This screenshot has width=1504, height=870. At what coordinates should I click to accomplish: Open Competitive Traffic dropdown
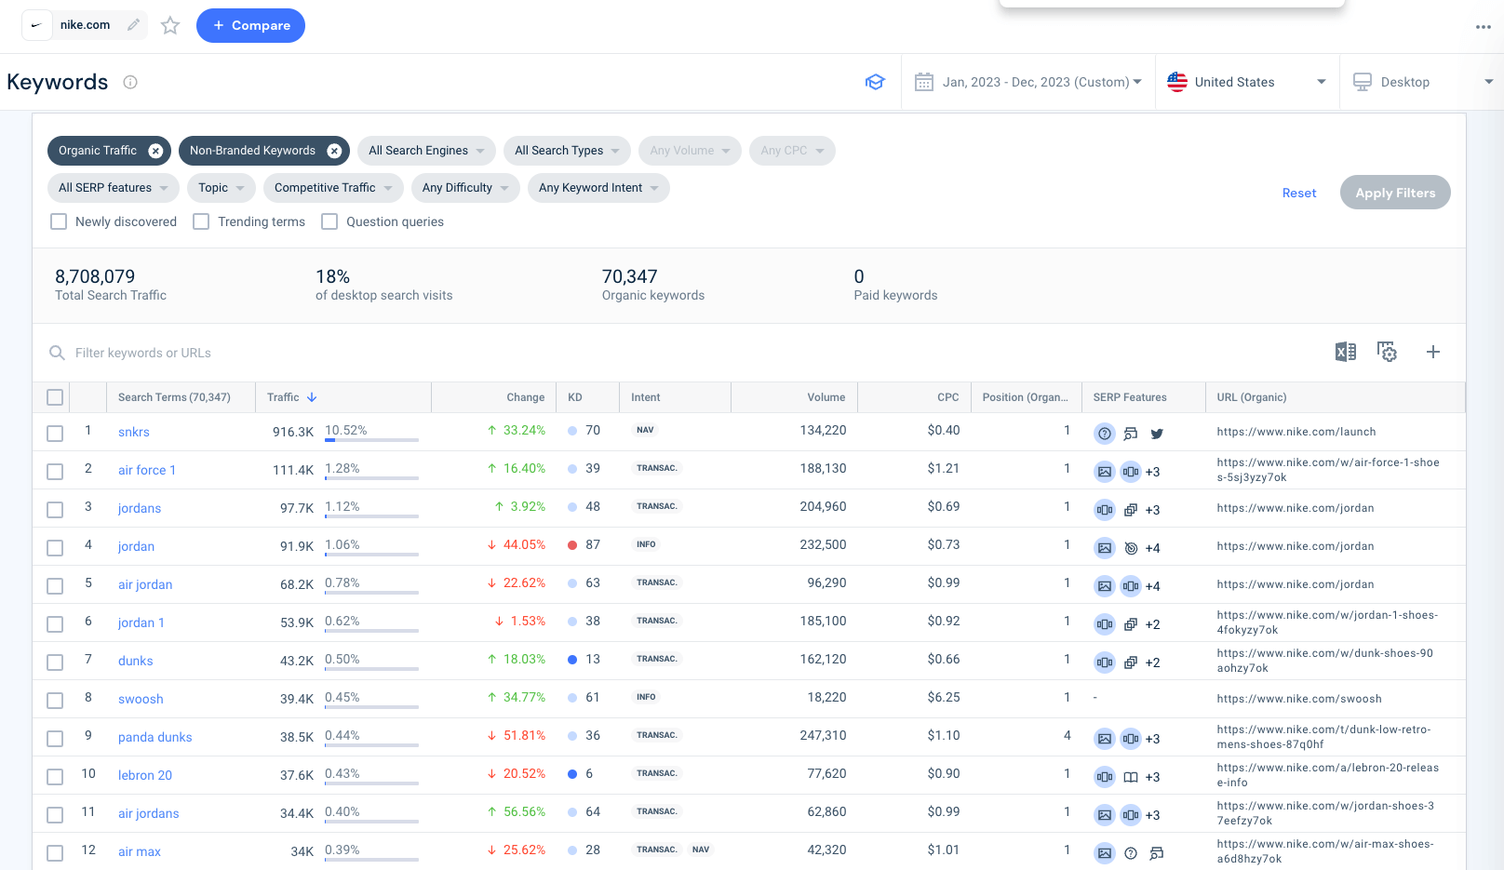[x=333, y=188]
